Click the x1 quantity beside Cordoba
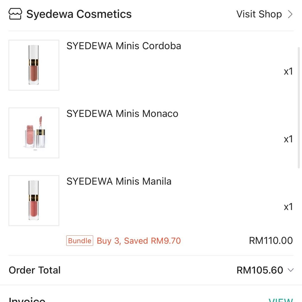Image resolution: width=302 pixels, height=302 pixels. (x=288, y=71)
